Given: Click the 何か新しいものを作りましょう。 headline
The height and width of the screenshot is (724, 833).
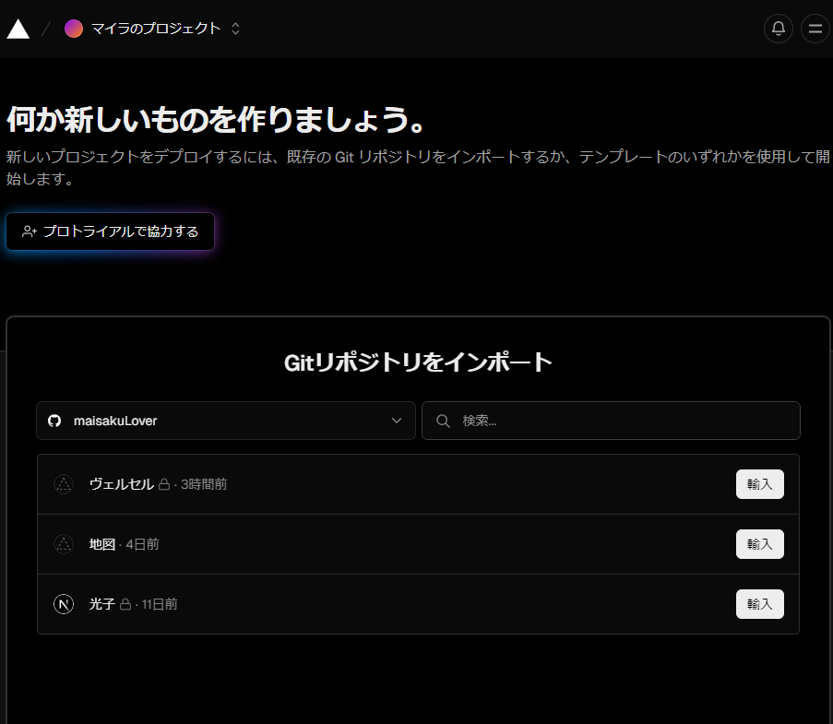Looking at the screenshot, I should [x=216, y=119].
